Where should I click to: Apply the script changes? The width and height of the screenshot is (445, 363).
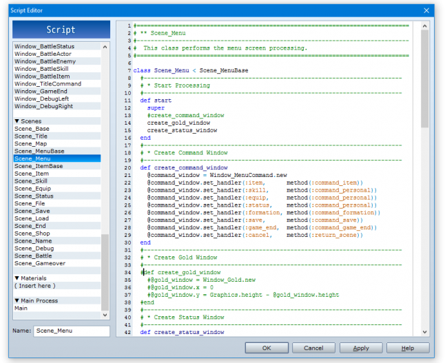(361, 348)
